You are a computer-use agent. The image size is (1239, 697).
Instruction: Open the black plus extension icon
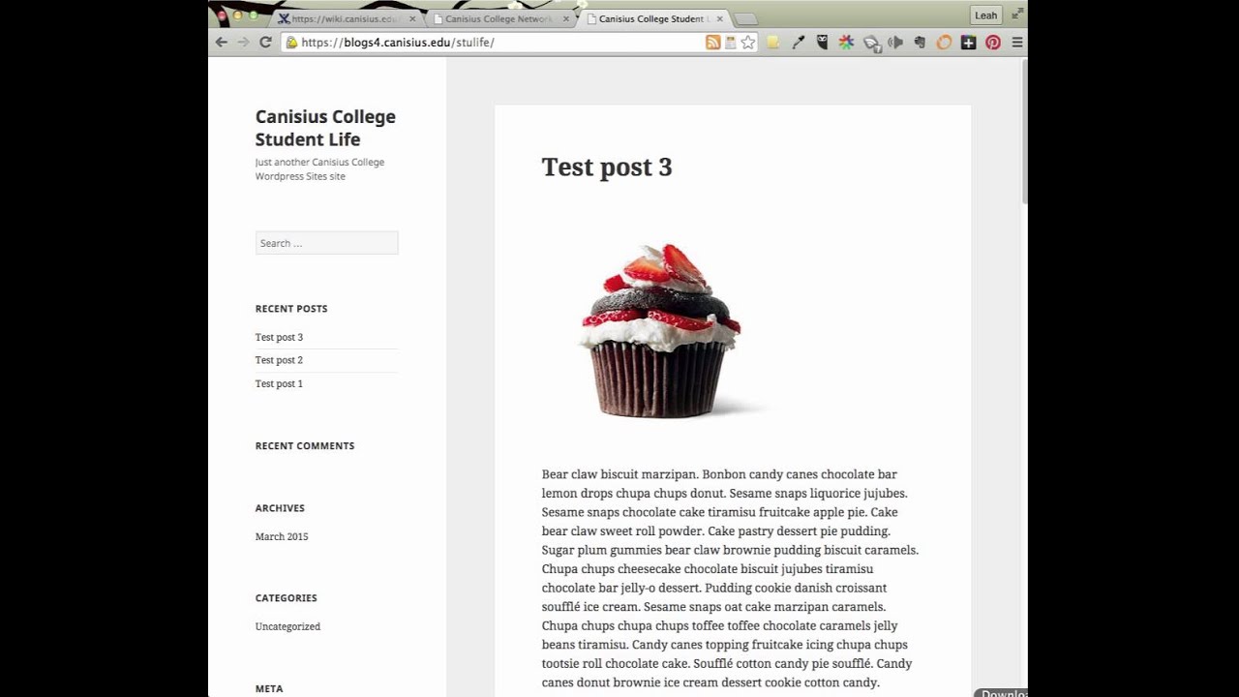click(x=968, y=43)
